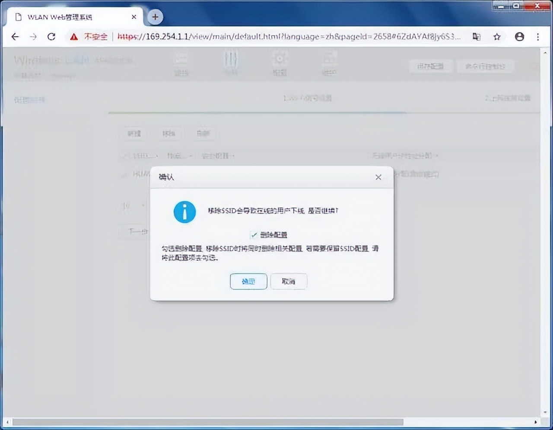This screenshot has height=430, width=553.
Task: Open the Chrome profile icon
Action: click(519, 37)
